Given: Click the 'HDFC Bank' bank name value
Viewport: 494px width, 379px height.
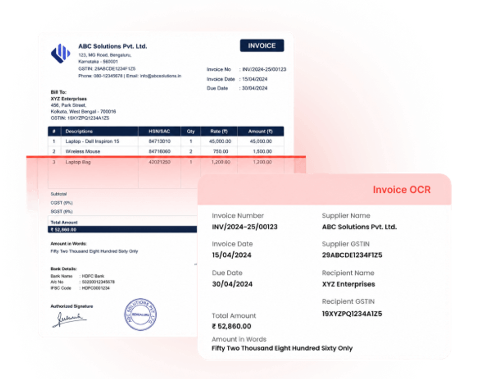Looking at the screenshot, I should 93,276.
